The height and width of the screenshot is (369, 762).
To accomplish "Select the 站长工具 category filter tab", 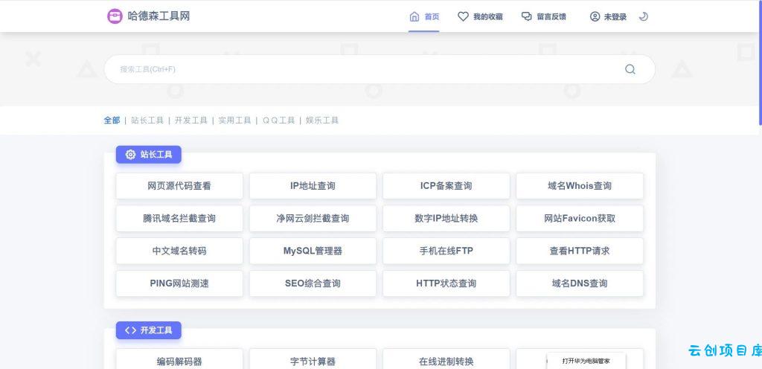I will tap(147, 120).
